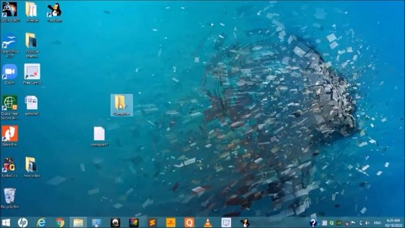Launch Google Chrome from the taskbar

point(60,222)
